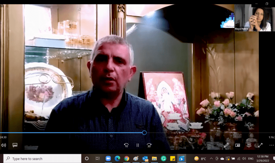Open the weather widget showing 8°C
This screenshot has width=275, height=163.
(200, 159)
